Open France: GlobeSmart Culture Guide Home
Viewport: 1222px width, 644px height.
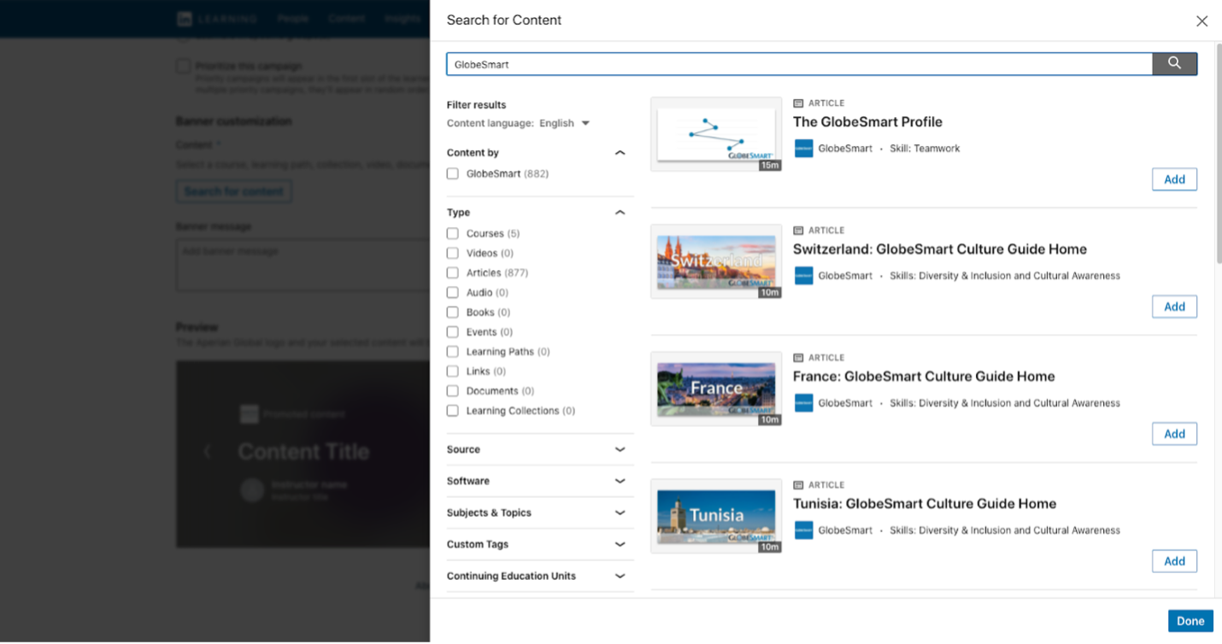[924, 377]
